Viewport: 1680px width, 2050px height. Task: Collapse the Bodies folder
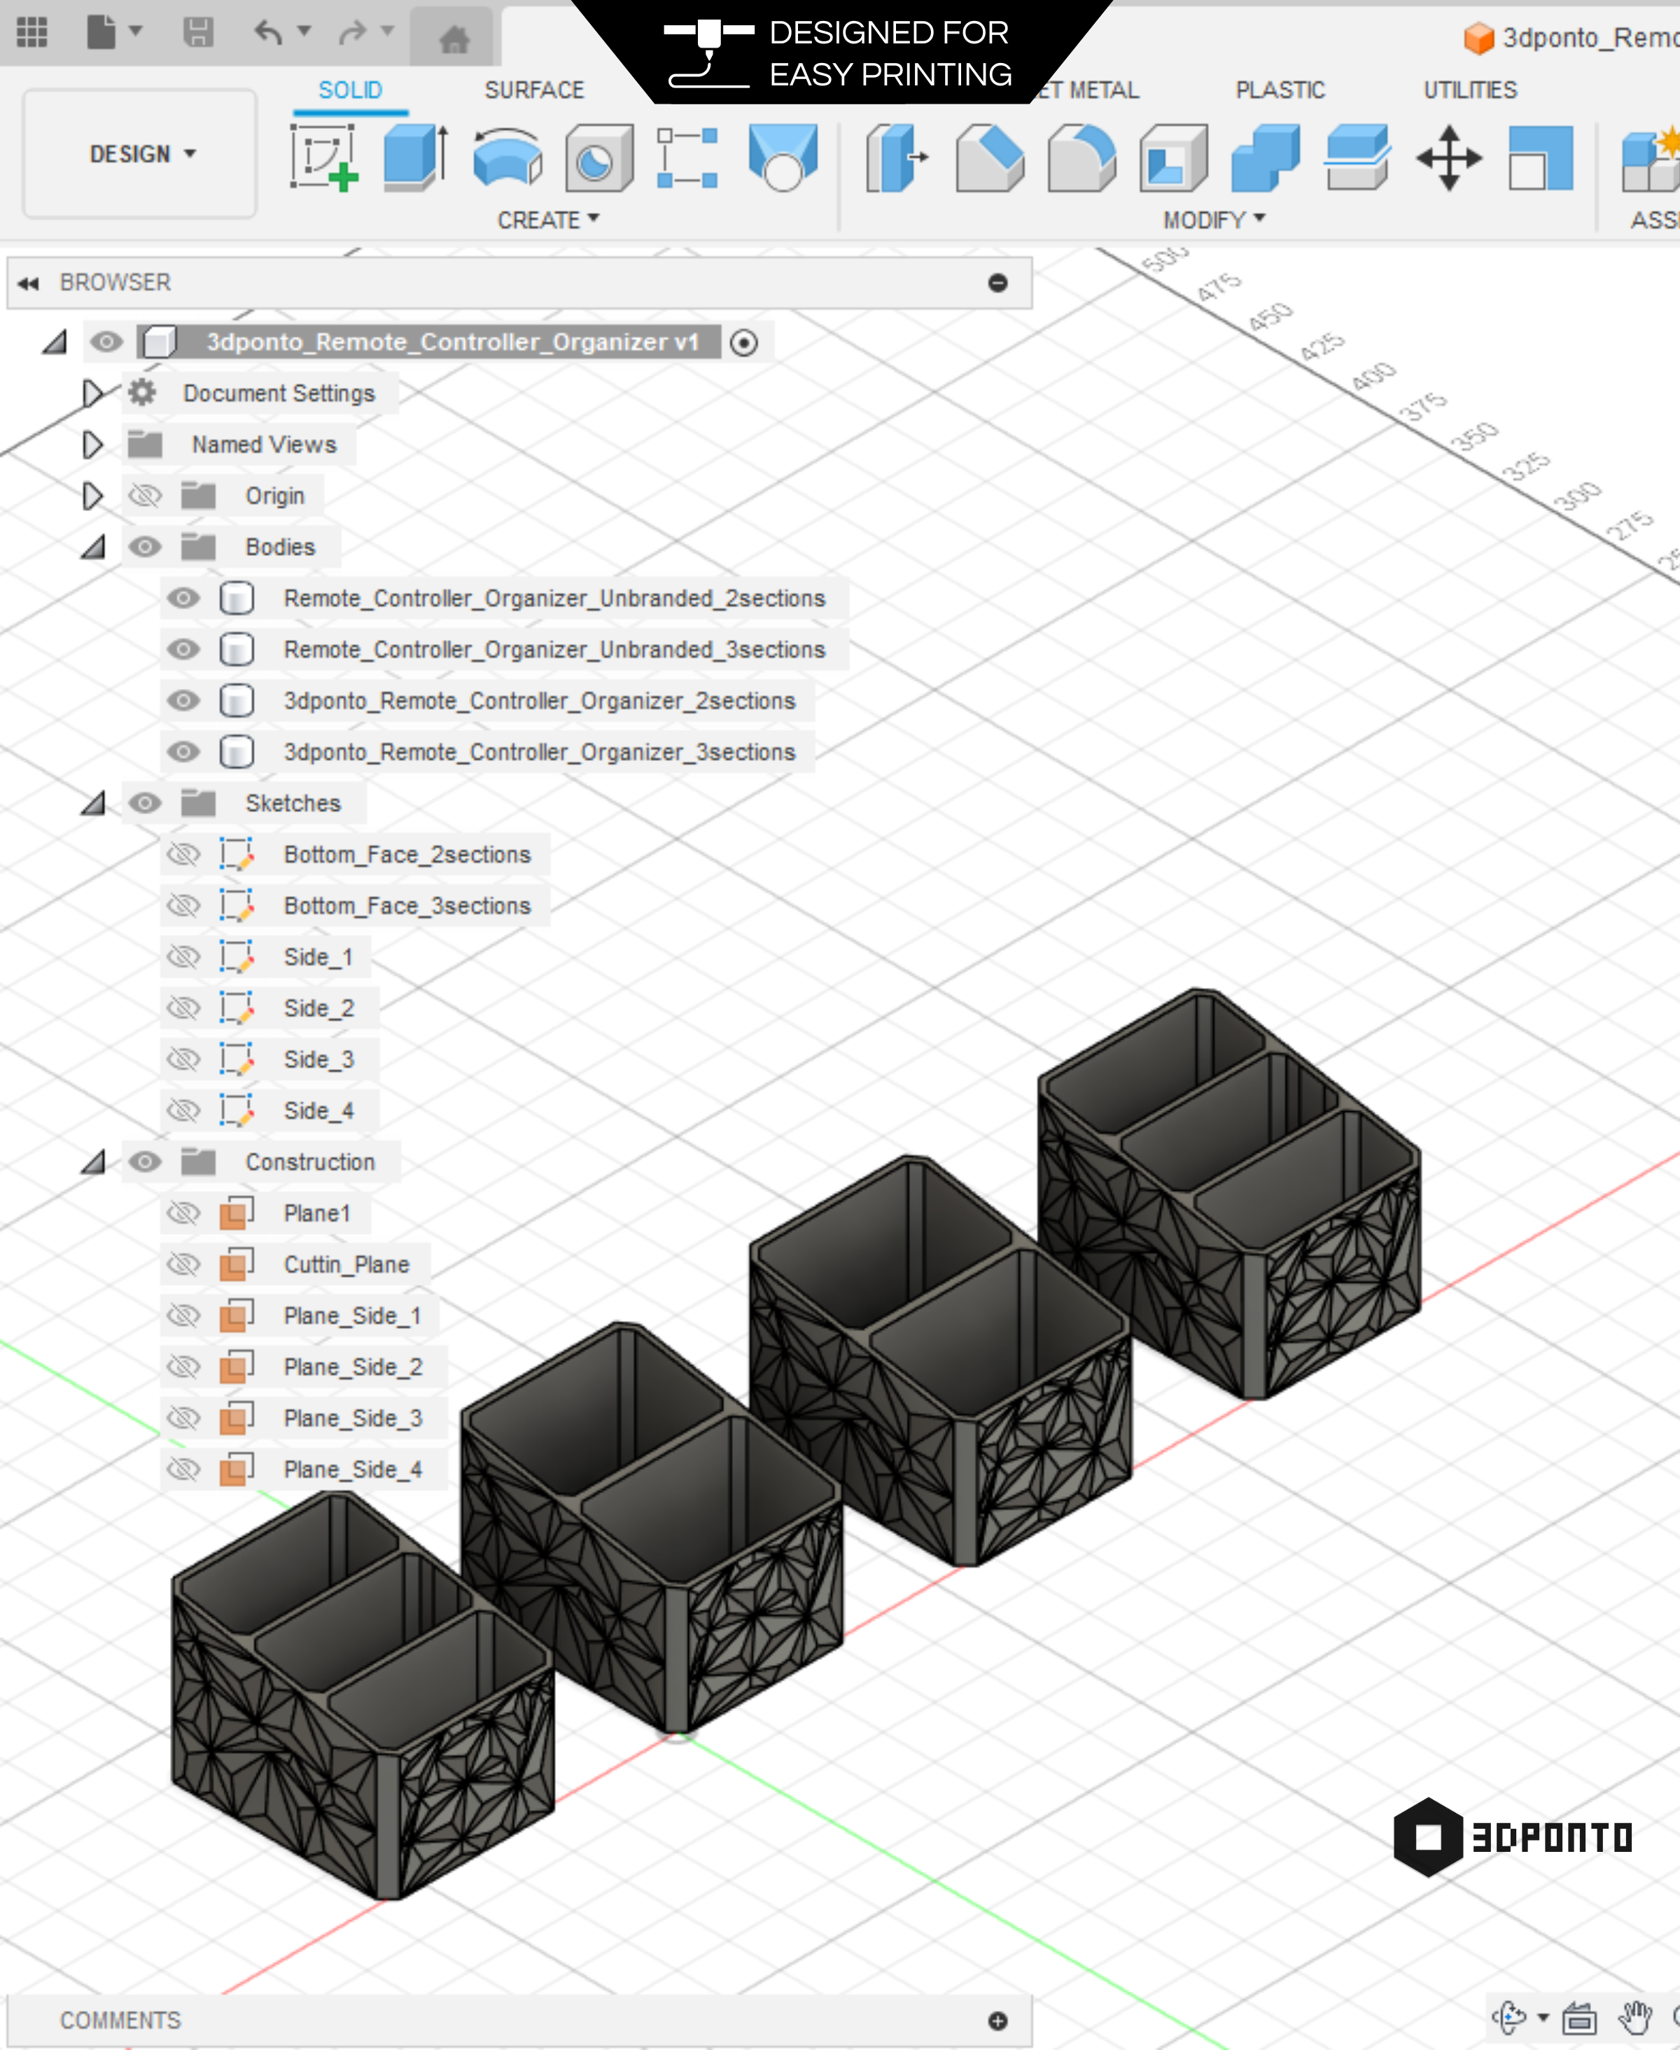[x=92, y=547]
